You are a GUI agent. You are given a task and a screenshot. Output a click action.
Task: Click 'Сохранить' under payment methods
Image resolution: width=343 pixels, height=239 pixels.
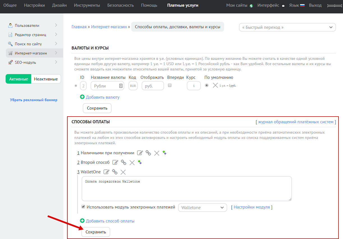click(96, 232)
